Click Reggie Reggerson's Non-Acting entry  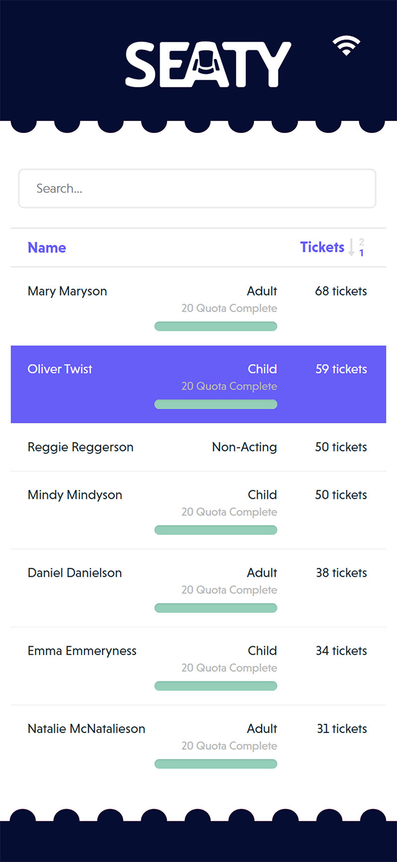(244, 447)
